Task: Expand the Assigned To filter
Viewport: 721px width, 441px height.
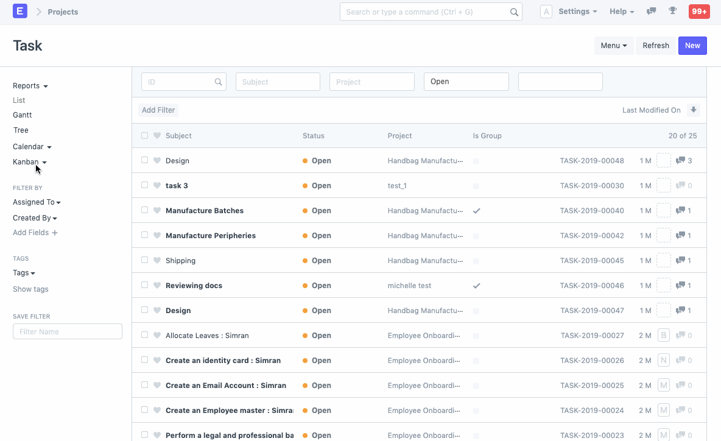Action: click(37, 202)
